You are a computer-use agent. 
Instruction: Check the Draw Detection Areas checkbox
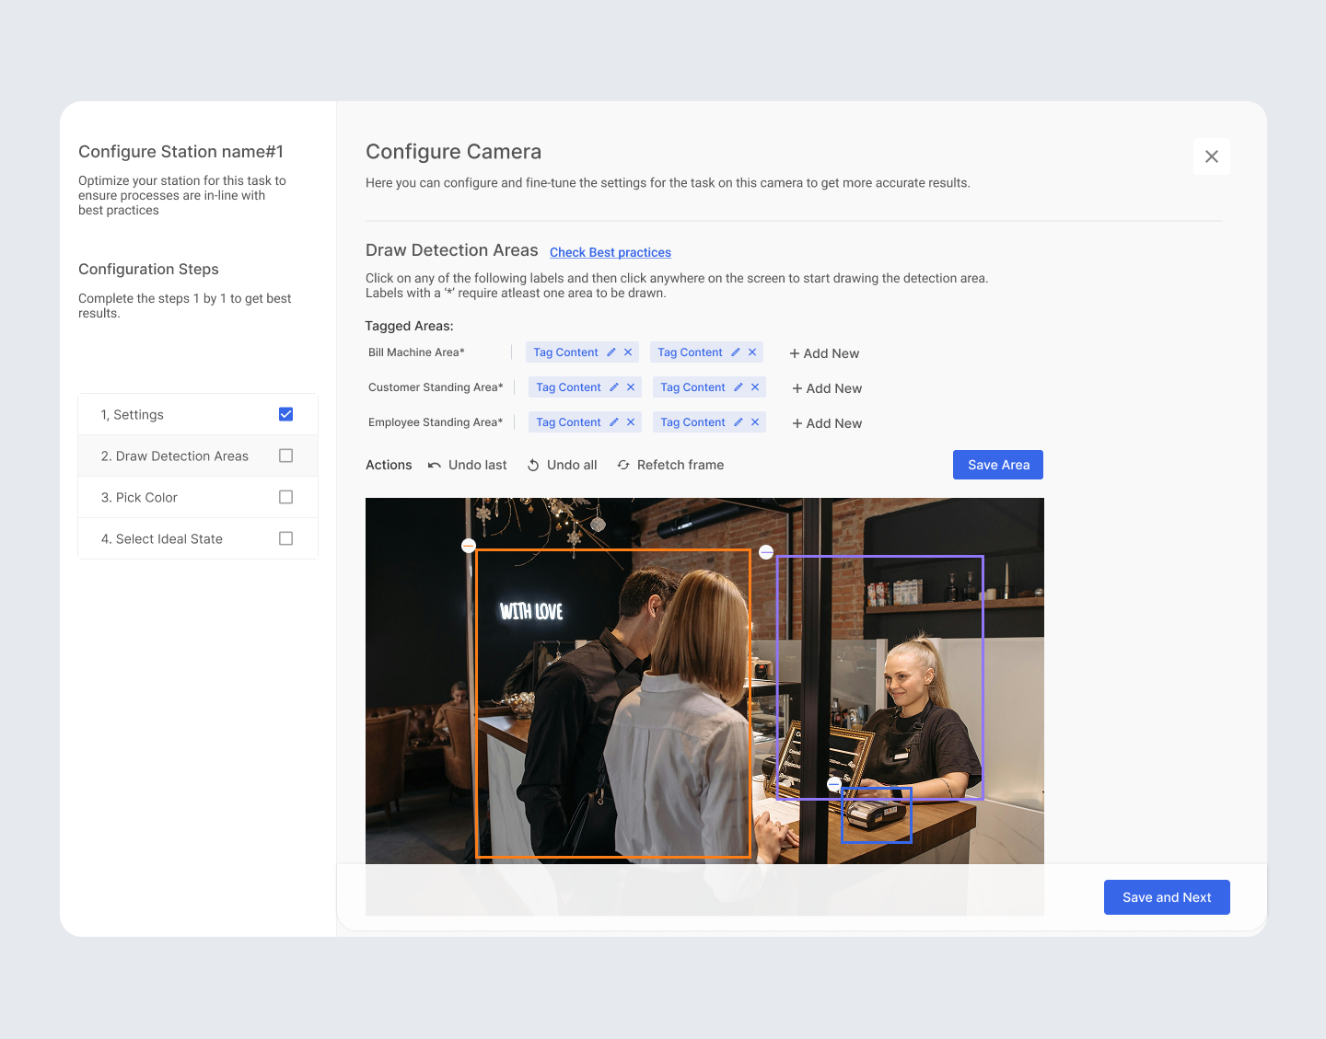click(285, 456)
